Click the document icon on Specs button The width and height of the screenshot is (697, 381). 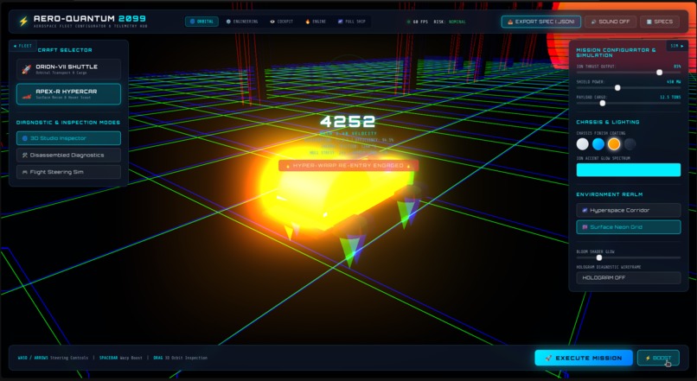(x=649, y=22)
